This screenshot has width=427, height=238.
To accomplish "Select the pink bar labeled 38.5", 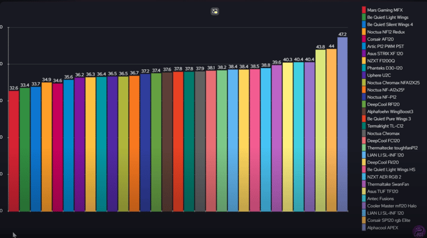I will click(x=255, y=140).
